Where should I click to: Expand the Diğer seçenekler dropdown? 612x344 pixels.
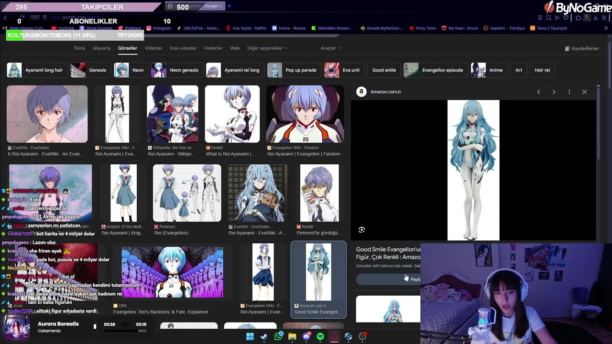267,48
